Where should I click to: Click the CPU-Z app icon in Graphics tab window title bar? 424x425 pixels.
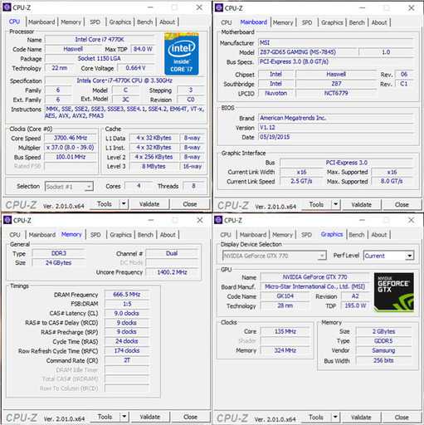[x=218, y=220]
